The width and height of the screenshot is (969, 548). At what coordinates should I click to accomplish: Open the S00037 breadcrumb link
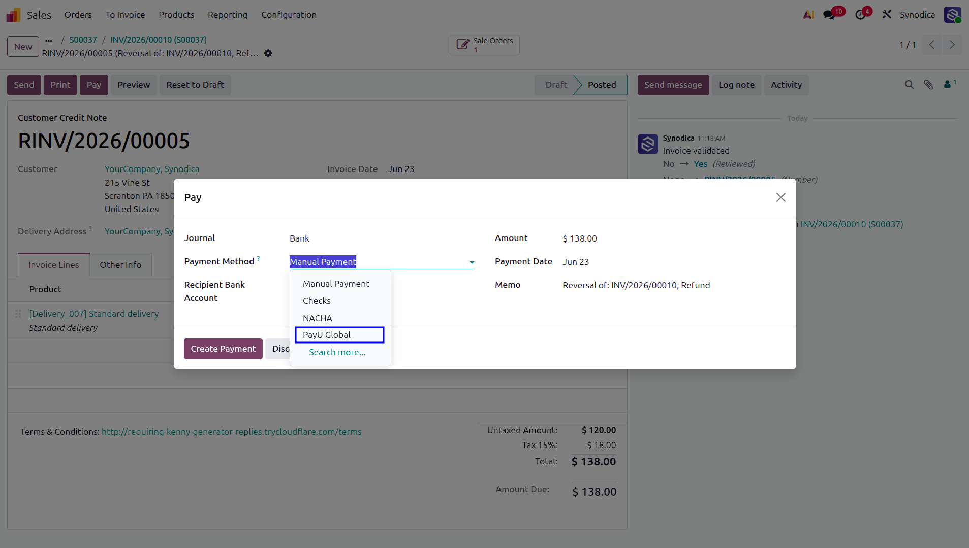tap(83, 40)
